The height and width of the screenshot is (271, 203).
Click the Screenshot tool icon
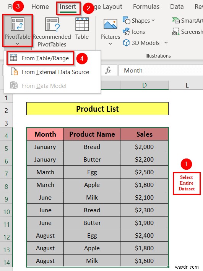[x=176, y=32]
